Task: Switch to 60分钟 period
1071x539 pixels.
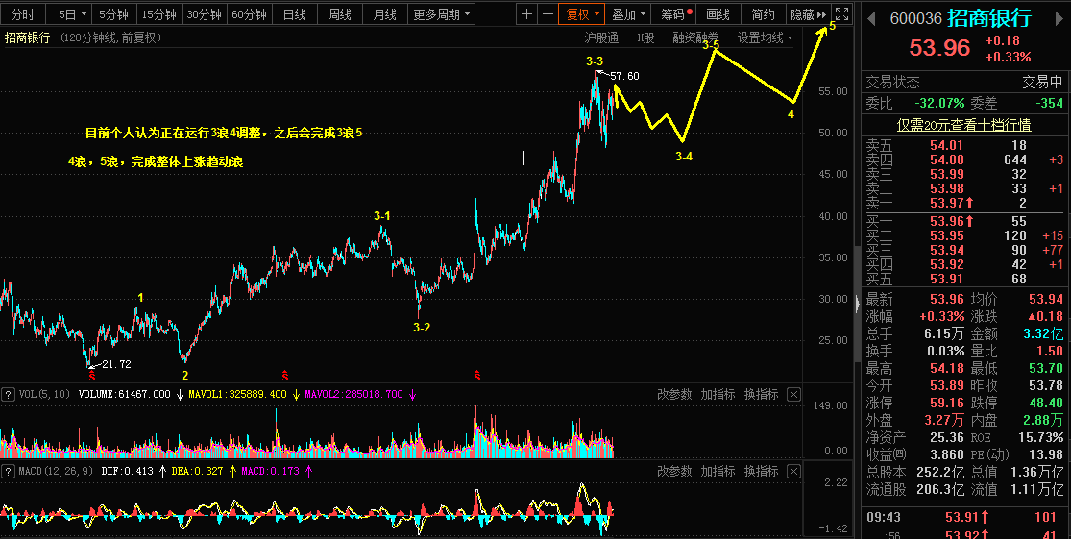Action: click(250, 13)
